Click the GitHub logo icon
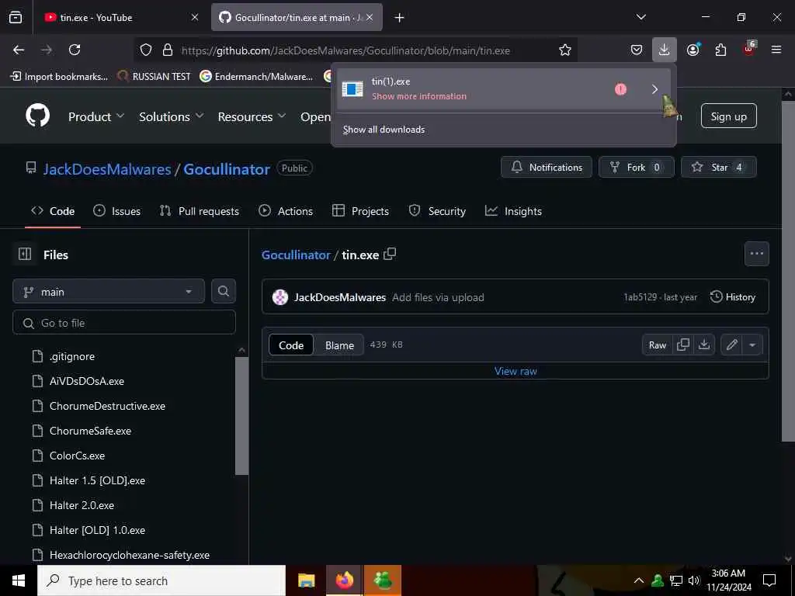Viewport: 795px width, 596px height. click(37, 116)
